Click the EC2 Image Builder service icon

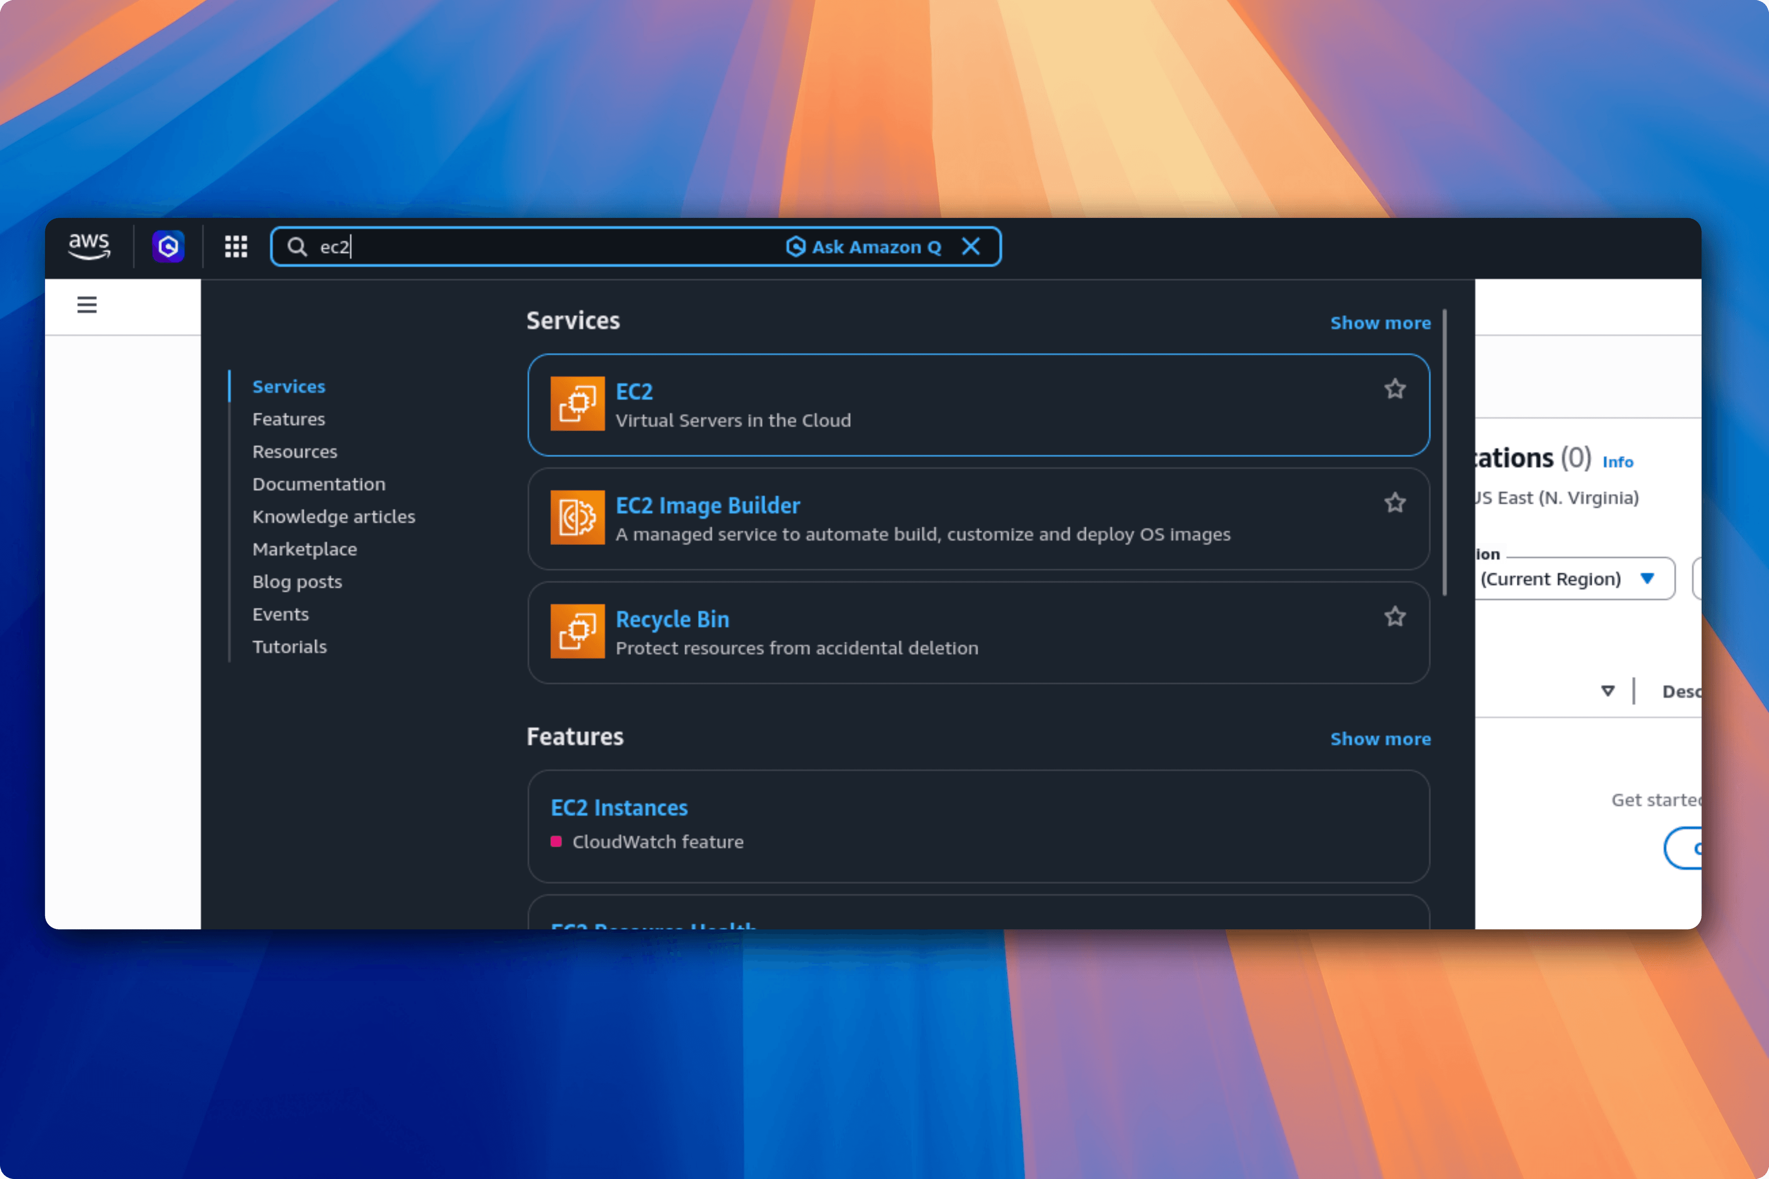tap(578, 517)
